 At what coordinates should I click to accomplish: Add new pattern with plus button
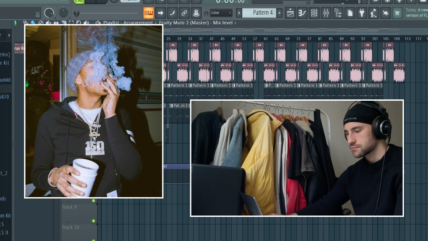coord(280,13)
